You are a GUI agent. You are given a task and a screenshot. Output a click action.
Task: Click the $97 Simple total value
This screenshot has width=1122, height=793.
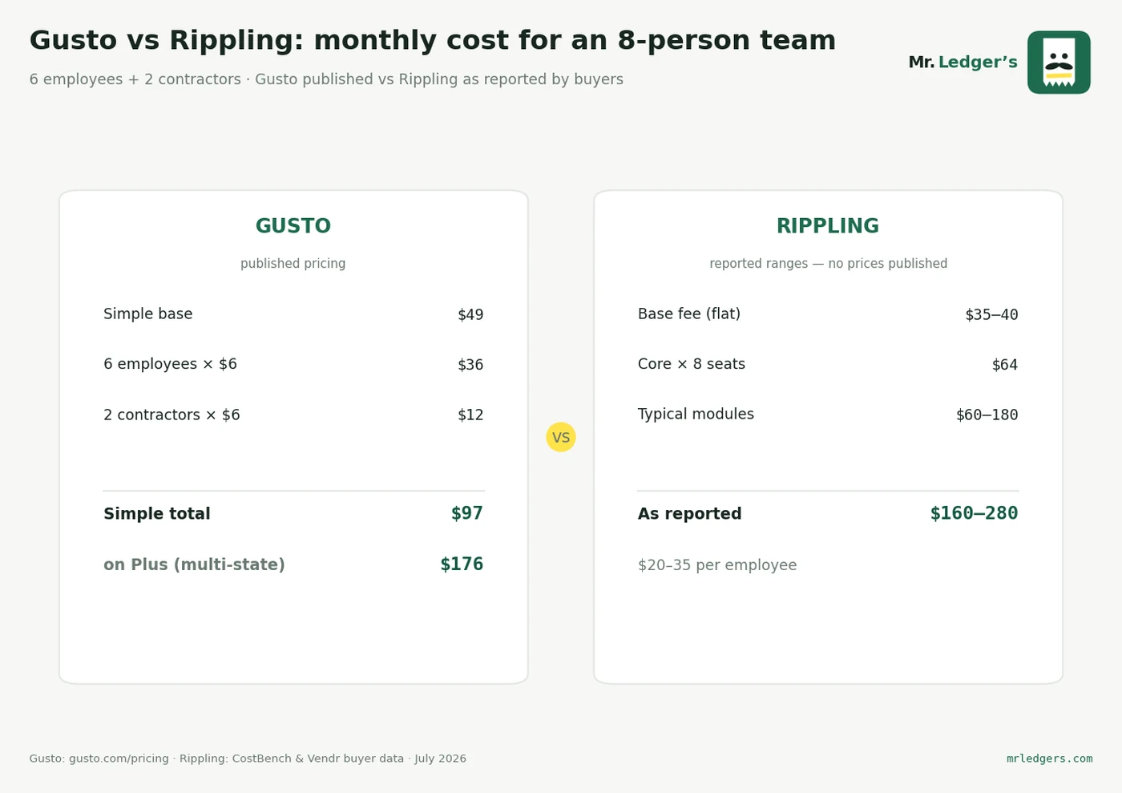pyautogui.click(x=467, y=513)
